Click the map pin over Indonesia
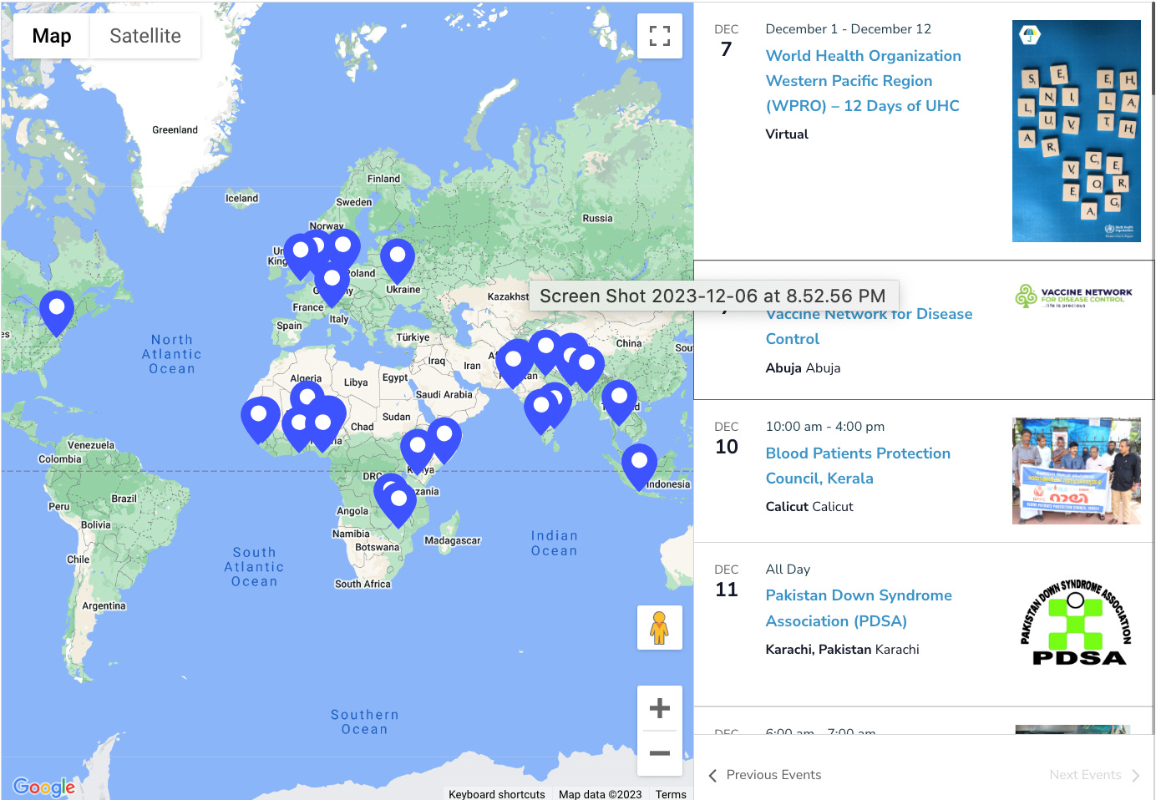The height and width of the screenshot is (800, 1156). tap(639, 467)
